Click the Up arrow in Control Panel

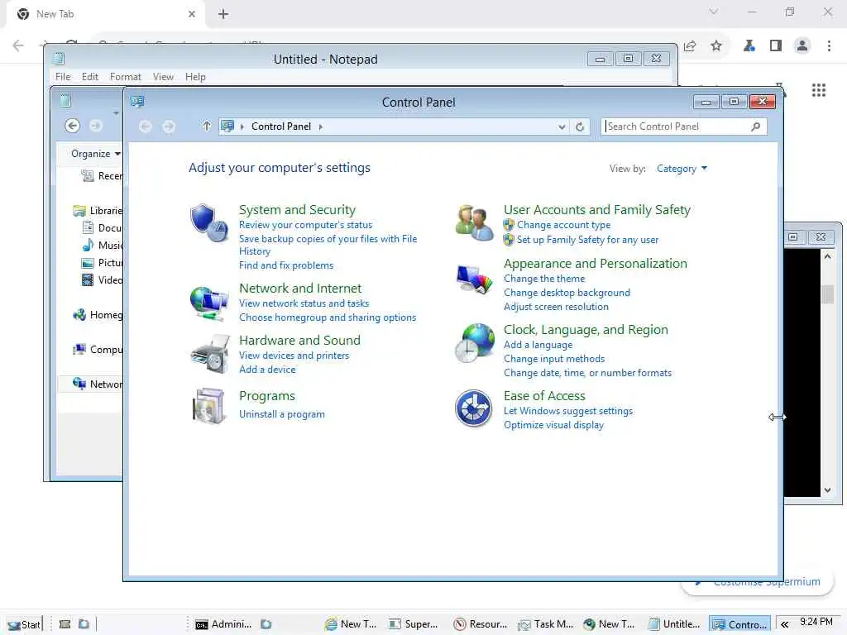pyautogui.click(x=206, y=127)
